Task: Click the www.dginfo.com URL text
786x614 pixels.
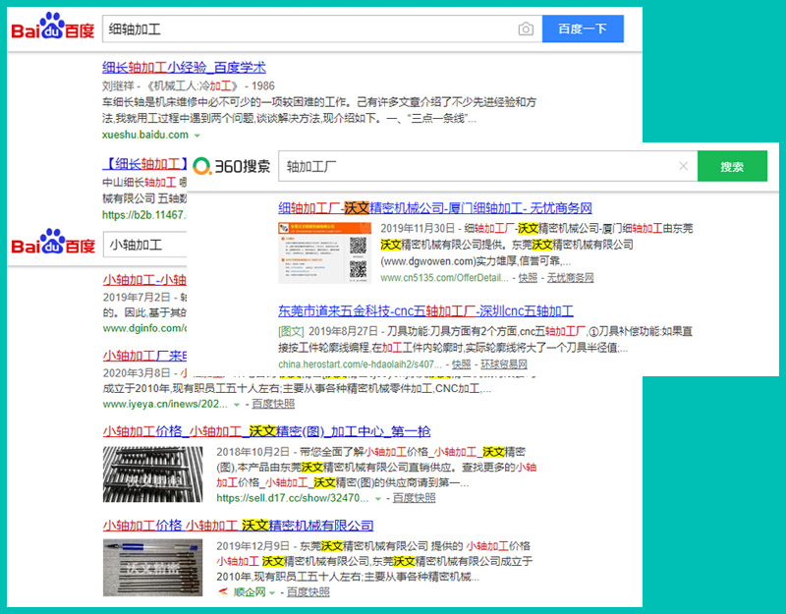Action: click(x=144, y=328)
